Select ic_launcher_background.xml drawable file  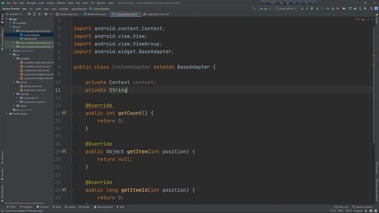(37, 75)
